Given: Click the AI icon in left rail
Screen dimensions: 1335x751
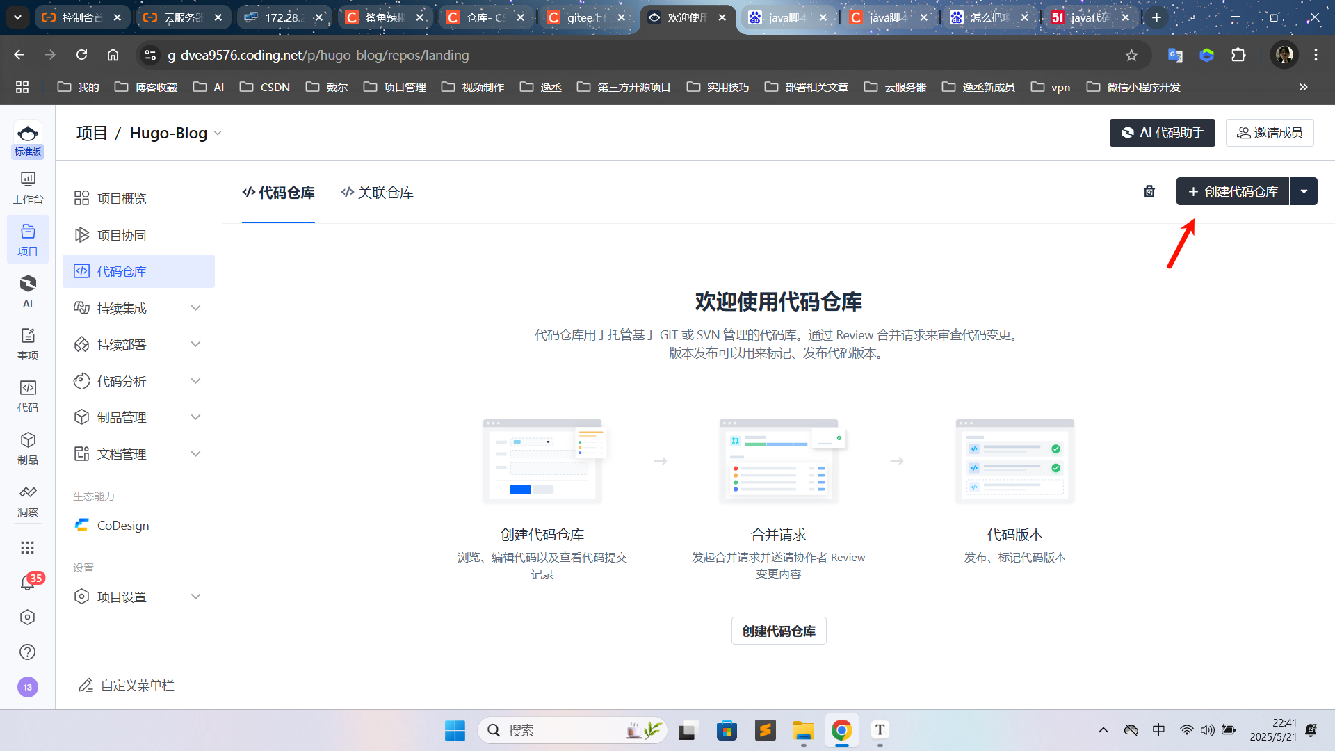Looking at the screenshot, I should pyautogui.click(x=28, y=291).
